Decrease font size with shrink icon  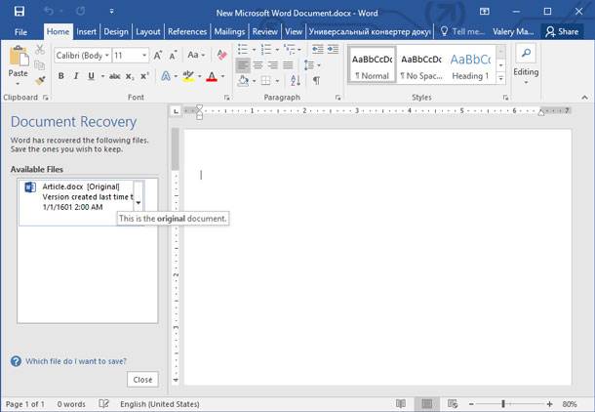[173, 56]
